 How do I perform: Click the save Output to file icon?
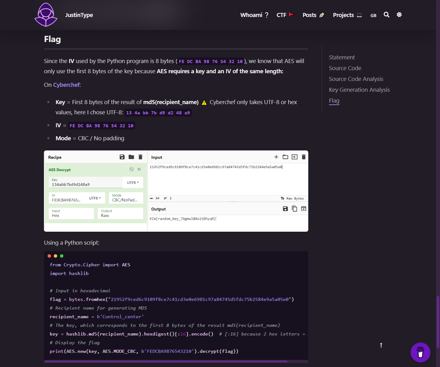click(x=285, y=209)
